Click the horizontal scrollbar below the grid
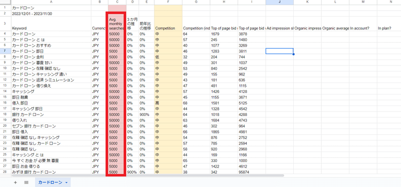The height and width of the screenshot is (187, 401). [148, 175]
